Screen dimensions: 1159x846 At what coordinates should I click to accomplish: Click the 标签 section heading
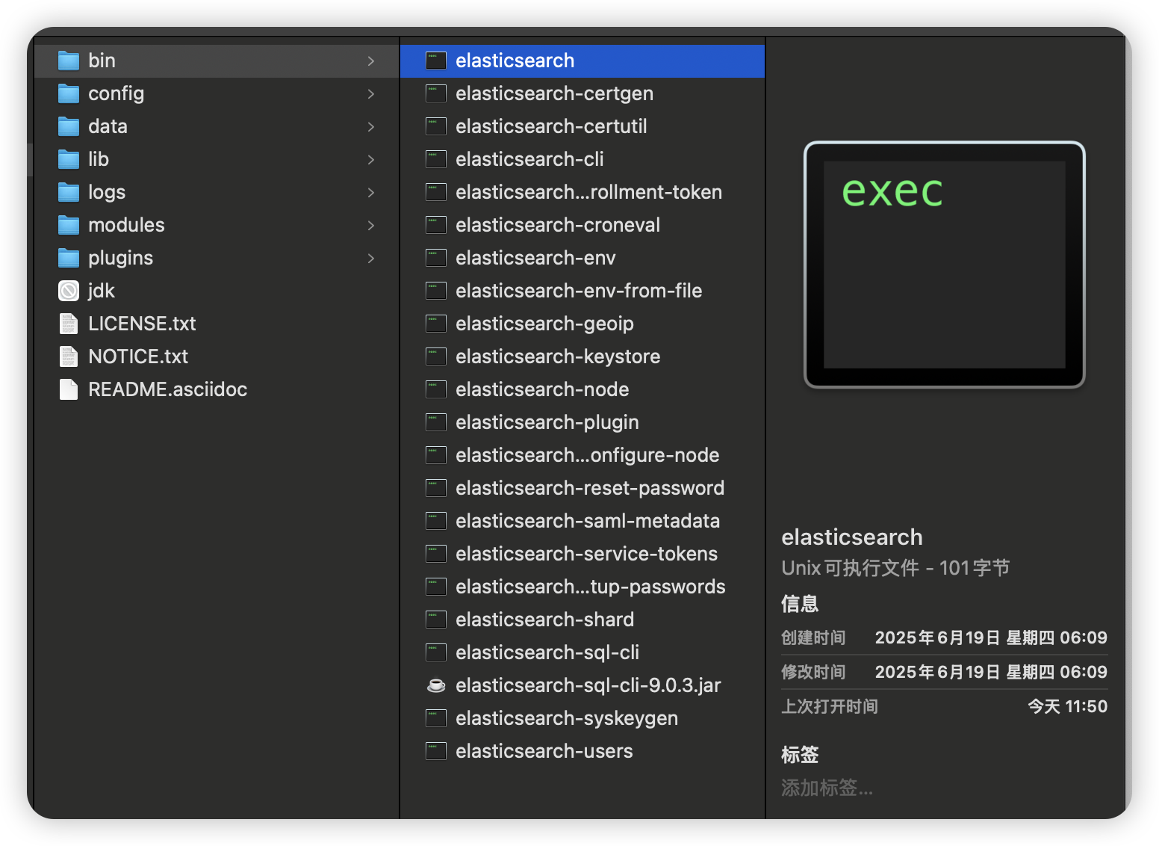tap(800, 754)
